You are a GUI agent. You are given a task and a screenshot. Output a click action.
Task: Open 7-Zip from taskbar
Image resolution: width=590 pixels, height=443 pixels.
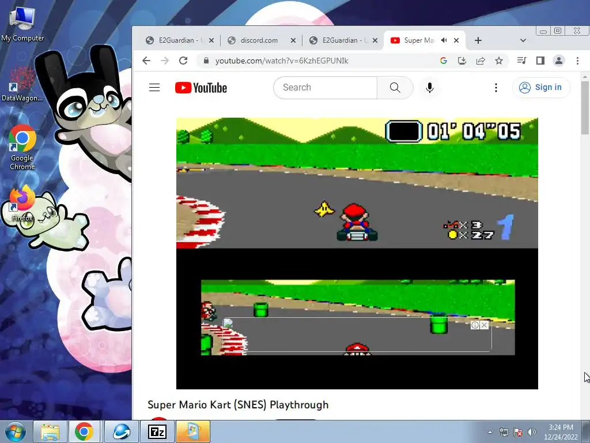click(x=157, y=431)
